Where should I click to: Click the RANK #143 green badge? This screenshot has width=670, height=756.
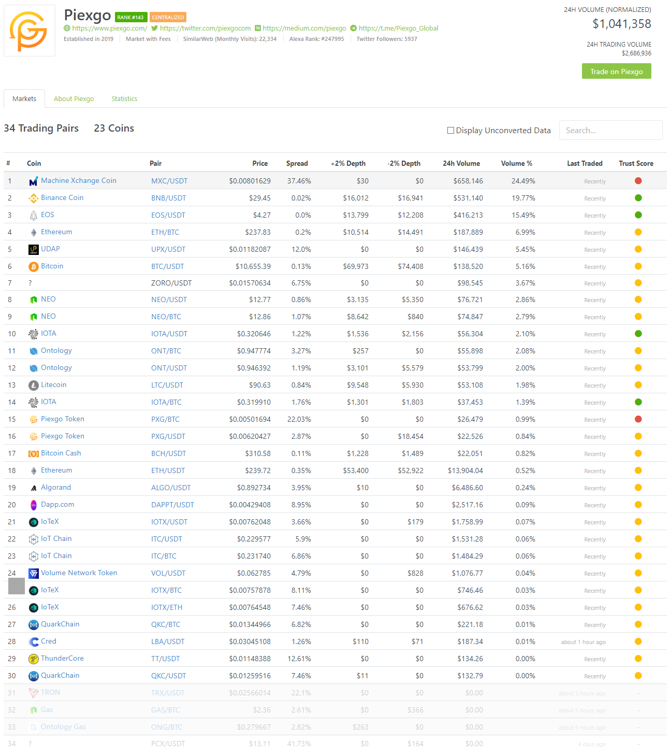(131, 18)
